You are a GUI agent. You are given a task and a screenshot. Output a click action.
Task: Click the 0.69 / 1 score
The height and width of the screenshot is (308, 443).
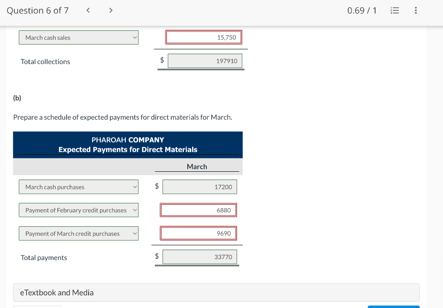pyautogui.click(x=362, y=10)
